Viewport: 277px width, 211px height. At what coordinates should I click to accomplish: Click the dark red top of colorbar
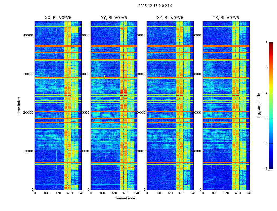tap(271, 44)
